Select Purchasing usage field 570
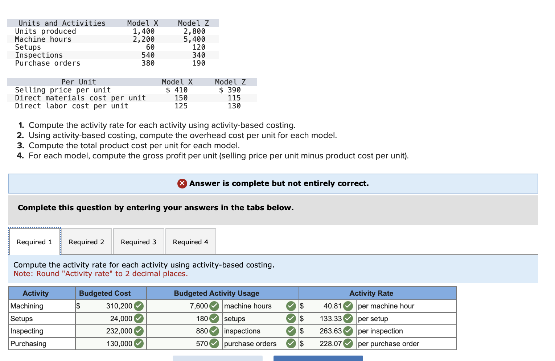 pyautogui.click(x=184, y=344)
